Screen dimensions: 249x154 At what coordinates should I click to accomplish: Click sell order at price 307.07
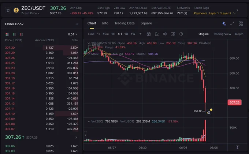pos(42,129)
